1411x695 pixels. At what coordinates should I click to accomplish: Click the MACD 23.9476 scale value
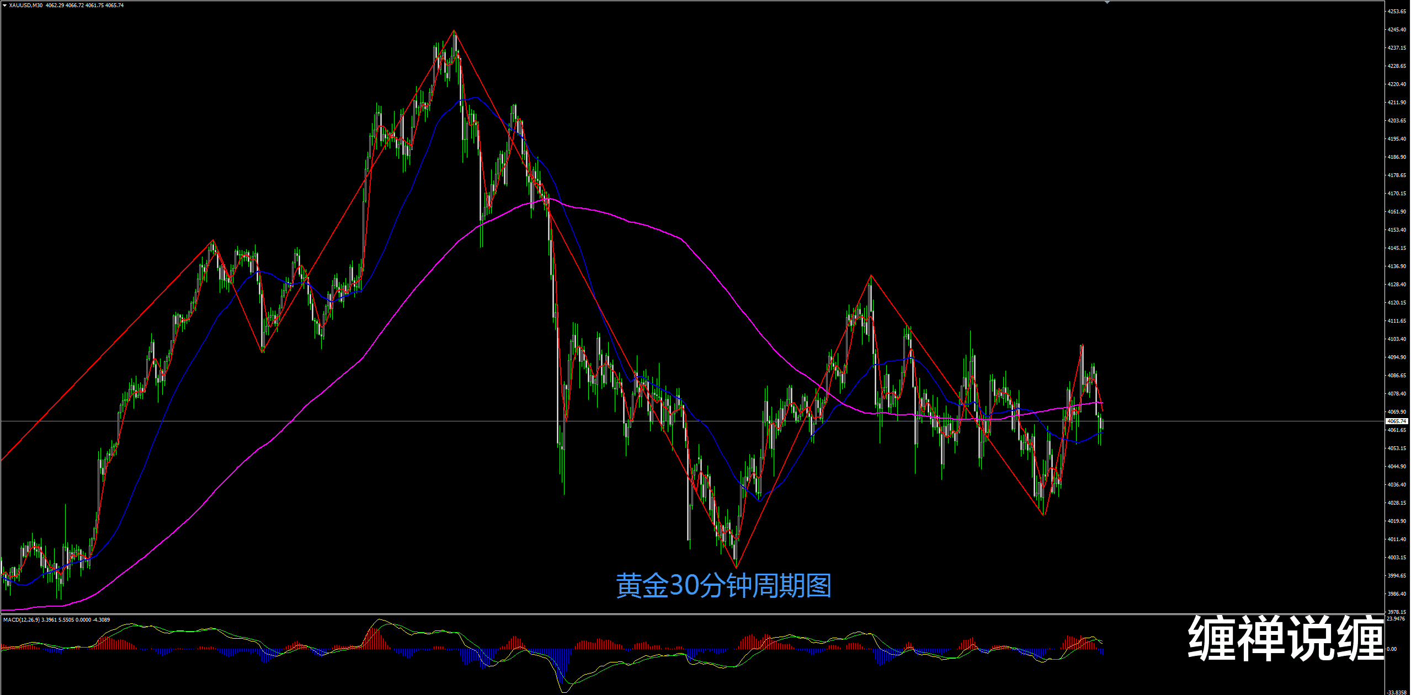click(1396, 619)
